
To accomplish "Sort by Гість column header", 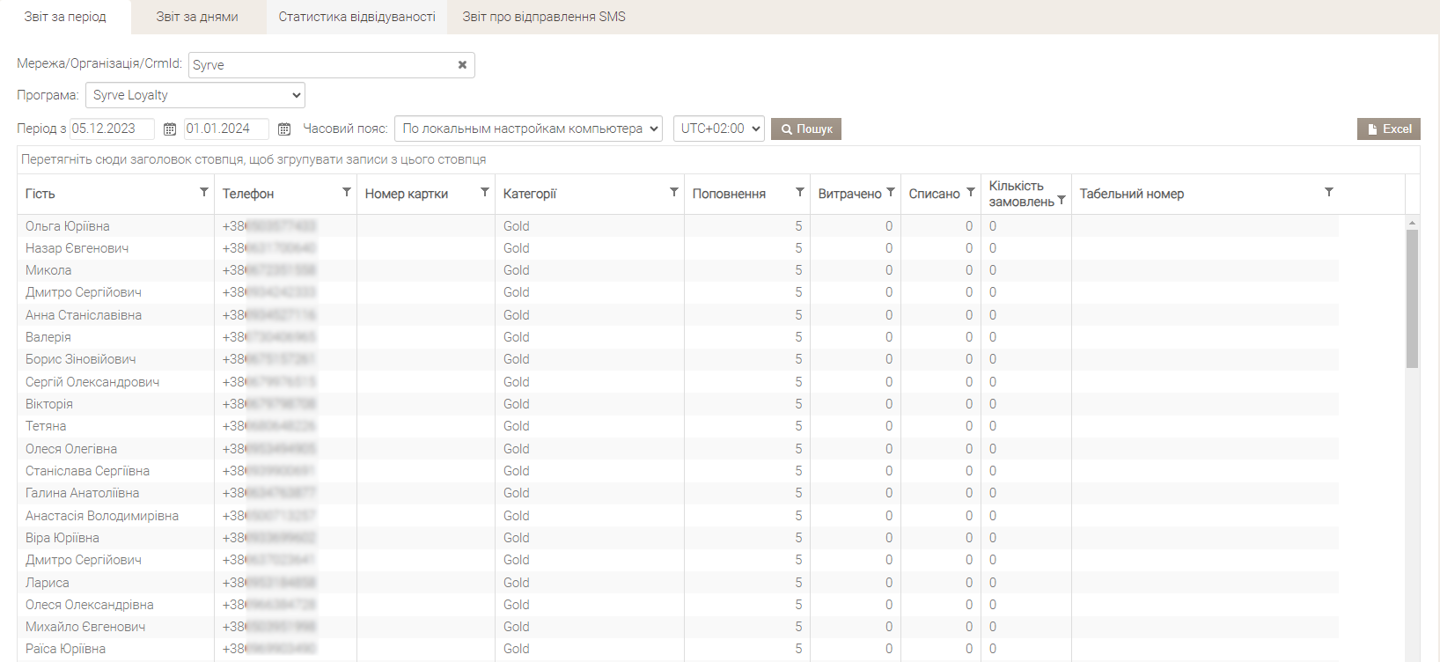I will coord(40,194).
